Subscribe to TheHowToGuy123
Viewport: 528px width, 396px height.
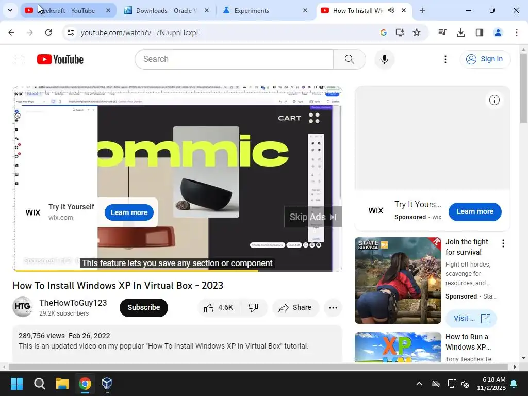[x=143, y=307]
